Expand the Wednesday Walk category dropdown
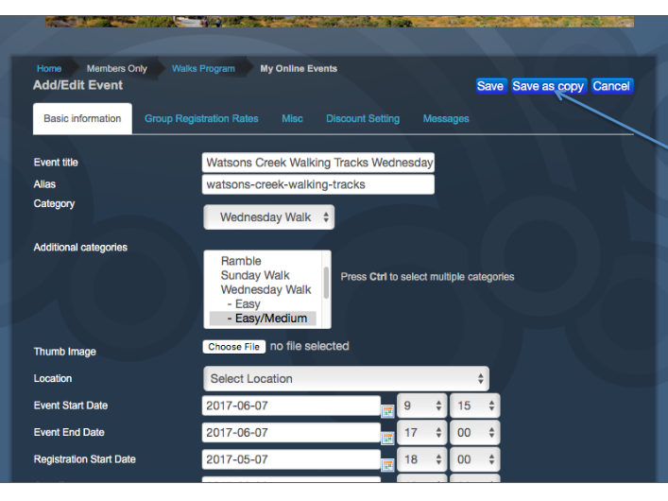This screenshot has width=668, height=501. click(269, 217)
